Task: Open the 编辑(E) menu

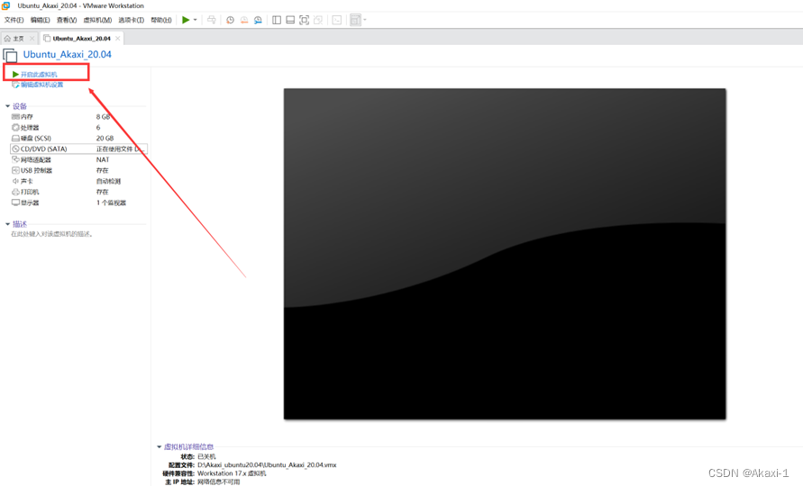Action: pyautogui.click(x=40, y=20)
